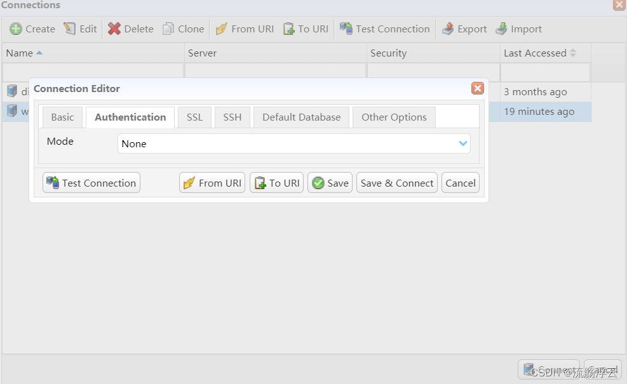The height and width of the screenshot is (384, 627).
Task: Click the To URI icon in Connection Editor
Action: (260, 183)
